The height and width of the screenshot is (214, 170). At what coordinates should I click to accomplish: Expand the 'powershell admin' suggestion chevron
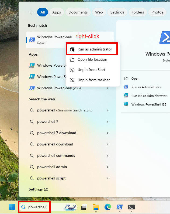(107, 167)
